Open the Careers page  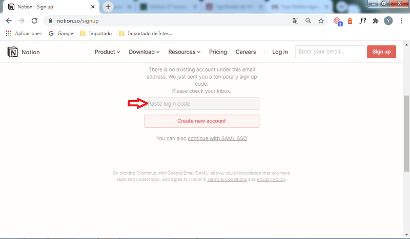pos(245,52)
